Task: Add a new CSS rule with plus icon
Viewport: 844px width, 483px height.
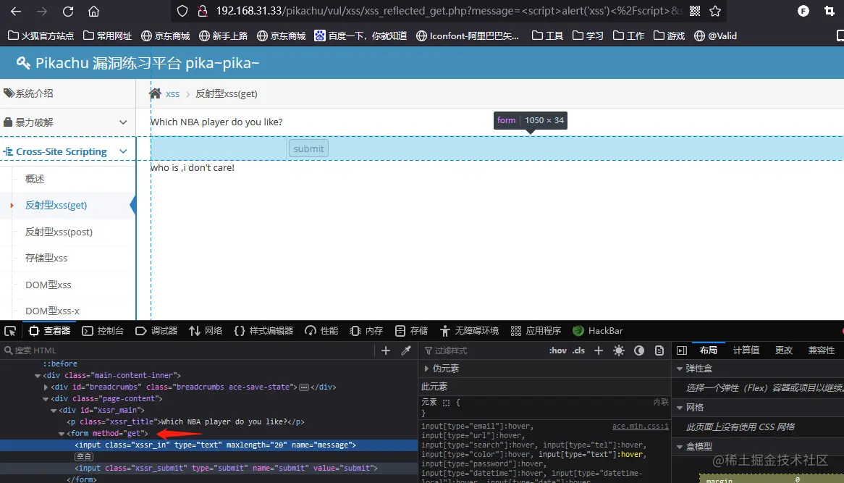Action: click(x=598, y=350)
